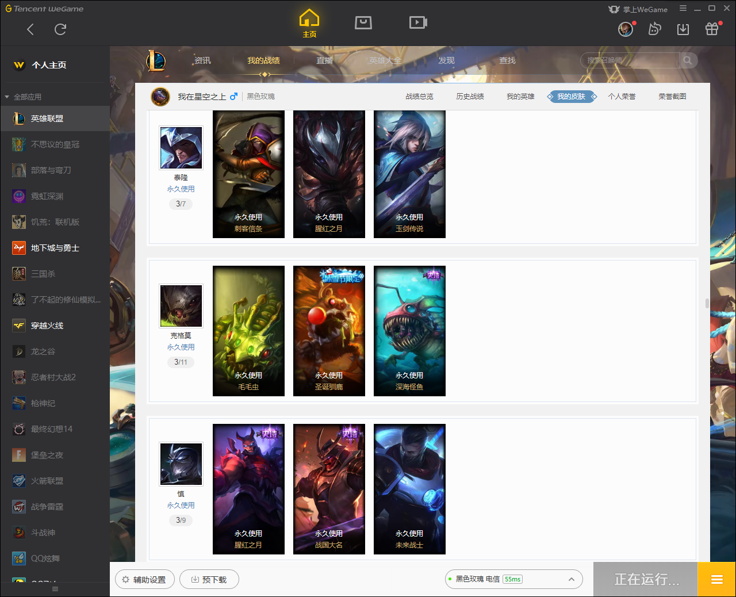Open 我的皮肤 sub-tab
736x597 pixels.
pos(571,97)
